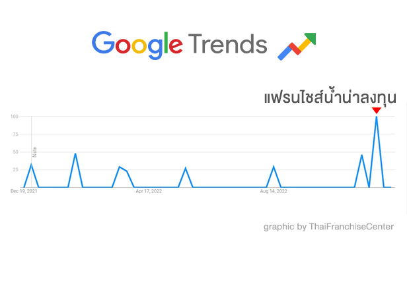This screenshot has height=292, width=407.
Task: Click the Dec 19, 2021 axis label
Action: [24, 191]
